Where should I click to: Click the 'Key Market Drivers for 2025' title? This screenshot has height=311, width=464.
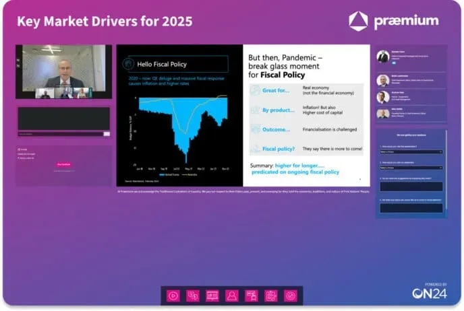coord(105,22)
